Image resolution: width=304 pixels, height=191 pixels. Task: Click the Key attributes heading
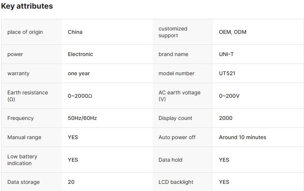tap(27, 6)
